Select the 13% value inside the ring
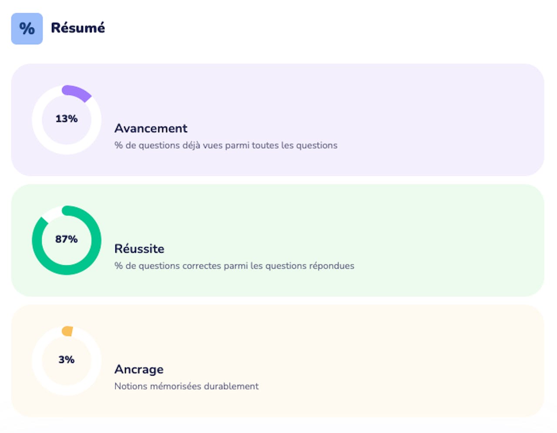The image size is (557, 433). tap(67, 119)
